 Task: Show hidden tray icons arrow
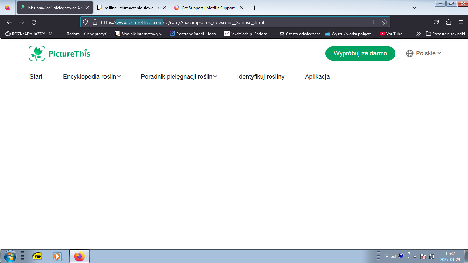coord(415,256)
